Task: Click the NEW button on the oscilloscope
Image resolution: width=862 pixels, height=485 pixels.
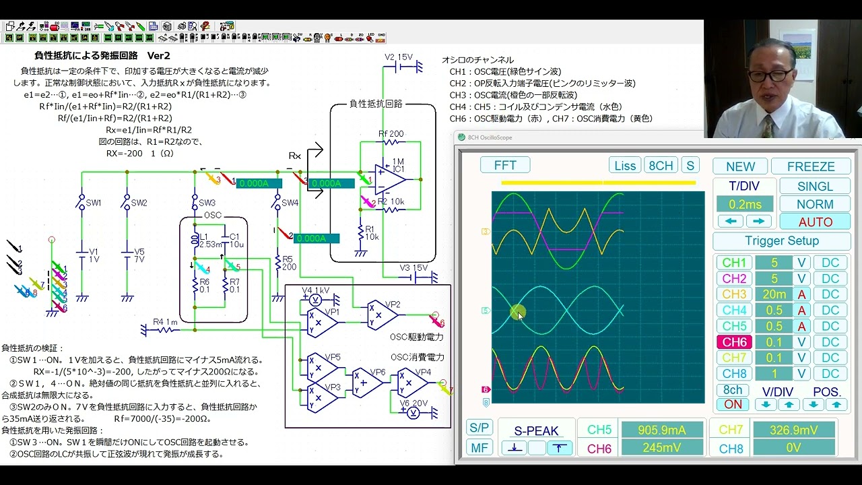Action: pyautogui.click(x=741, y=166)
